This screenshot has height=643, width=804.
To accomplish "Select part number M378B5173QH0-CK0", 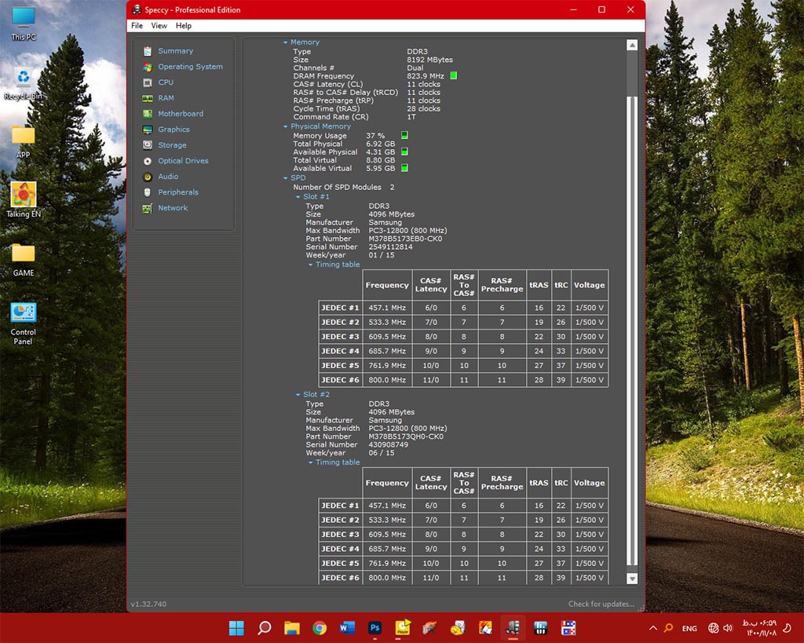I will (406, 437).
